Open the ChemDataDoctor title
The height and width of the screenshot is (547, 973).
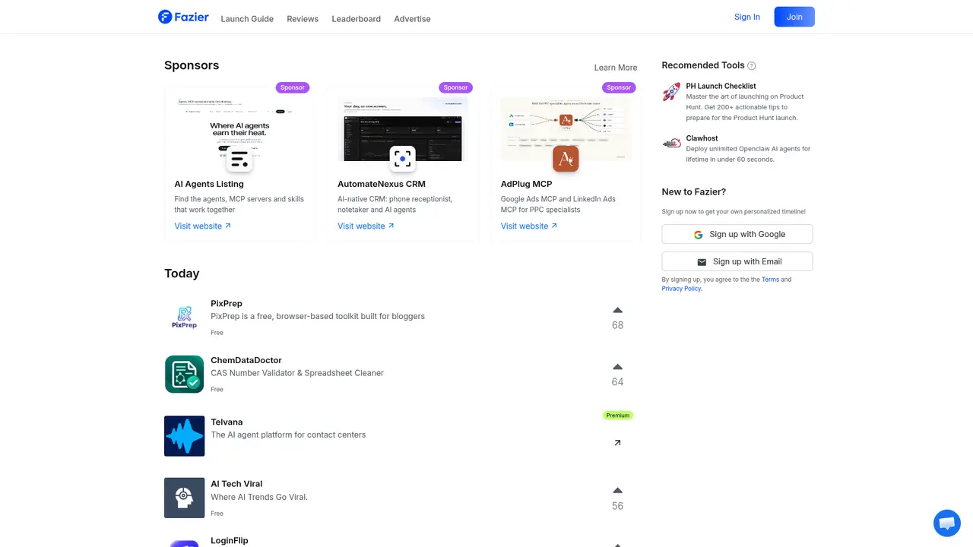[246, 360]
